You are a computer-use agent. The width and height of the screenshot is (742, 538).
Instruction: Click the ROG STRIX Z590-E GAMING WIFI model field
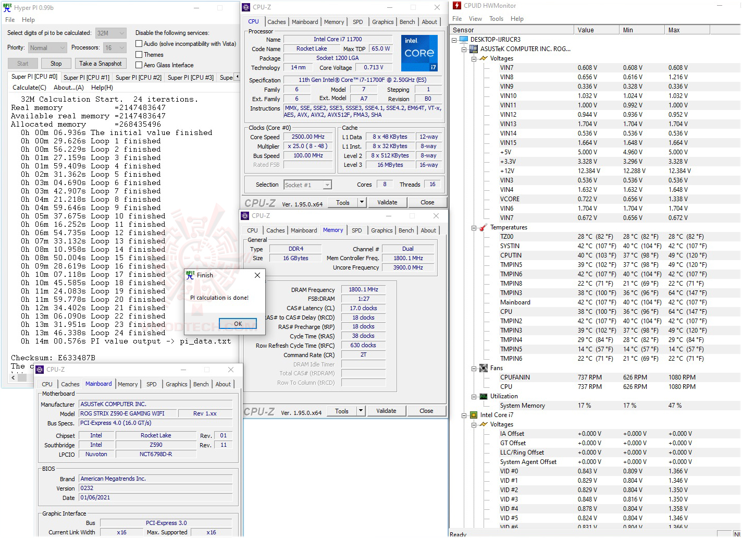pos(128,413)
